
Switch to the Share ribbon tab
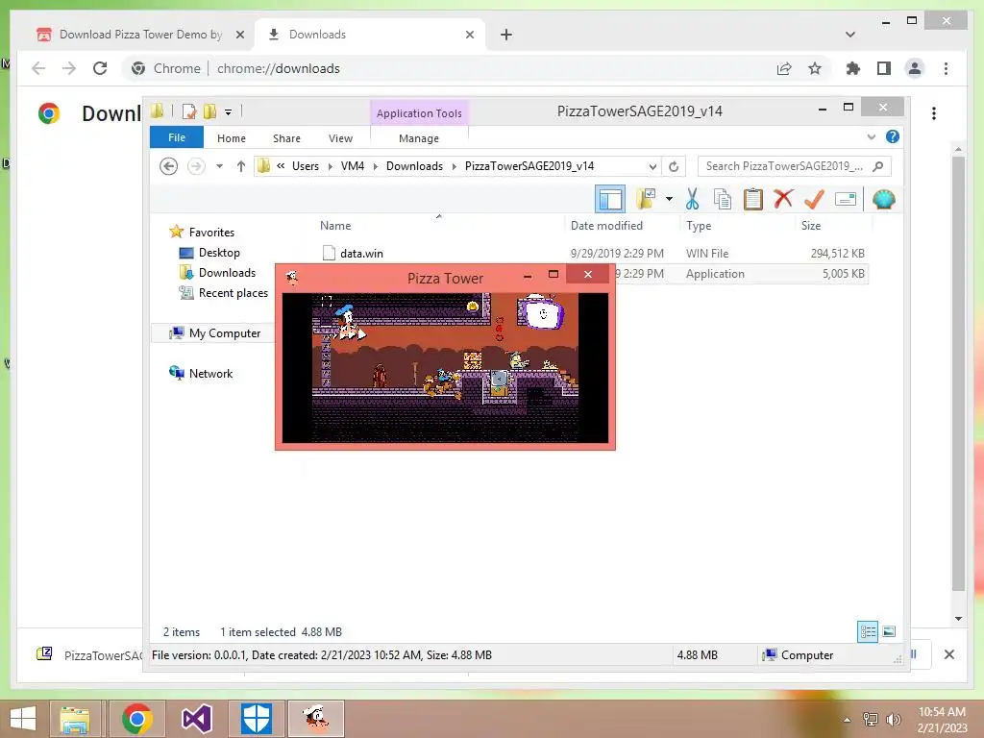(286, 138)
